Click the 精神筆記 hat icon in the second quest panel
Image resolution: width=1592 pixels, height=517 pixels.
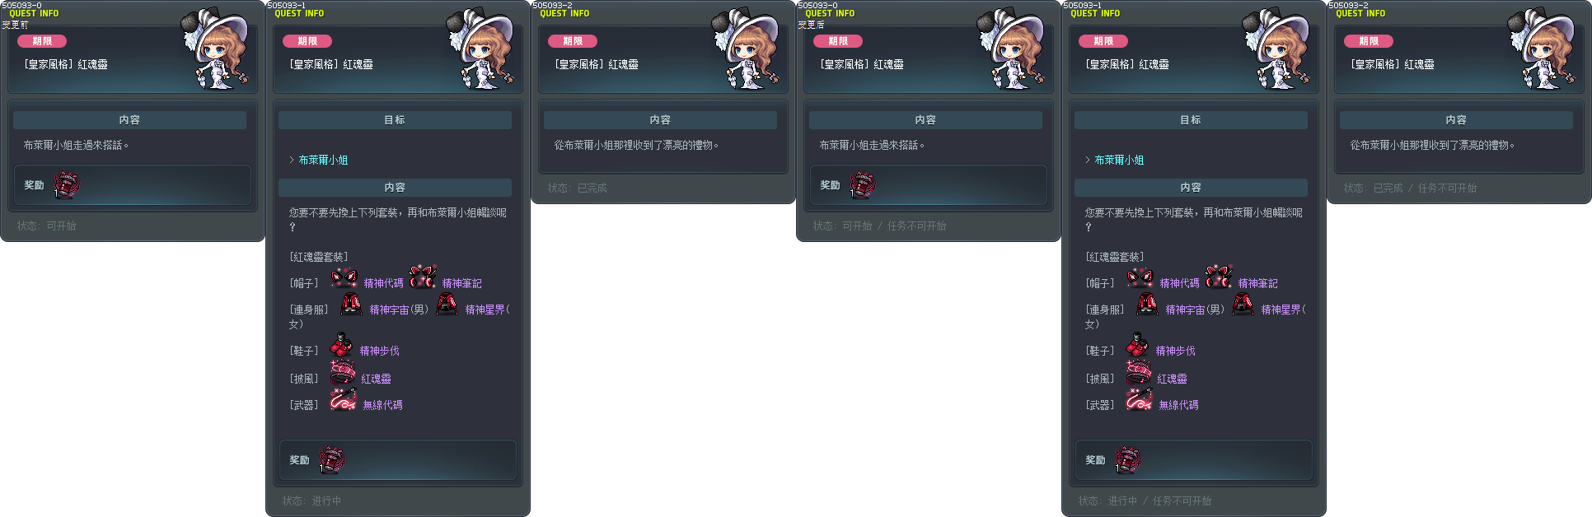tap(423, 277)
